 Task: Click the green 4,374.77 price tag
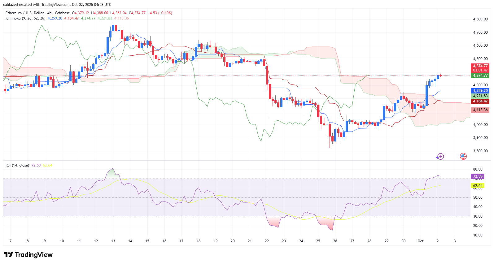[x=480, y=76]
